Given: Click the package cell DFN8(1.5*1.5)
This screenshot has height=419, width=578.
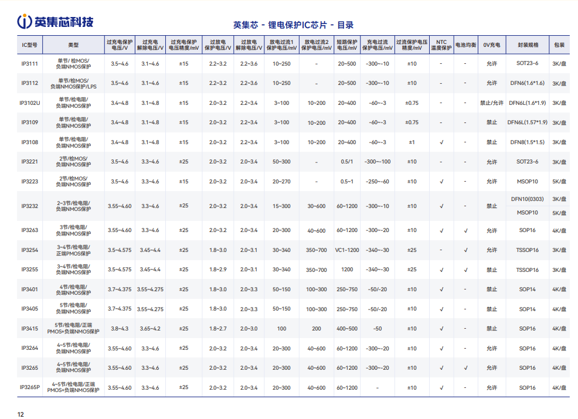Looking at the screenshot, I should point(527,142).
